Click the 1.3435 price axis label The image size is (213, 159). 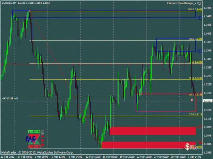click(x=208, y=25)
